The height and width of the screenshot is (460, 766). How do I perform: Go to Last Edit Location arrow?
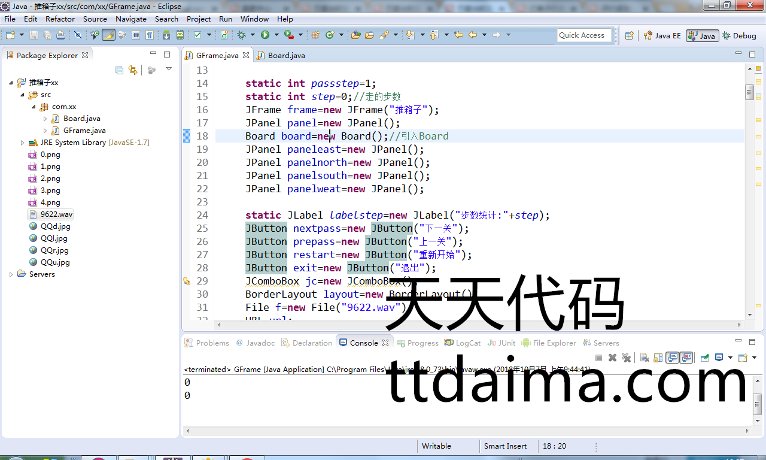(x=458, y=35)
